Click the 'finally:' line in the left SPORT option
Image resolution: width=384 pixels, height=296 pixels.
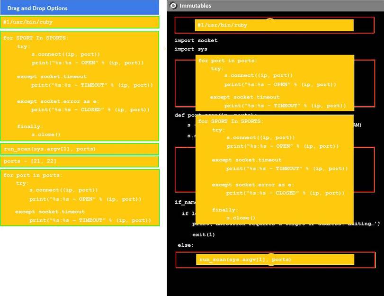30,126
